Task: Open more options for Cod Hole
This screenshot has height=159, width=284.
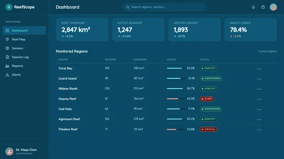Action: click(259, 110)
